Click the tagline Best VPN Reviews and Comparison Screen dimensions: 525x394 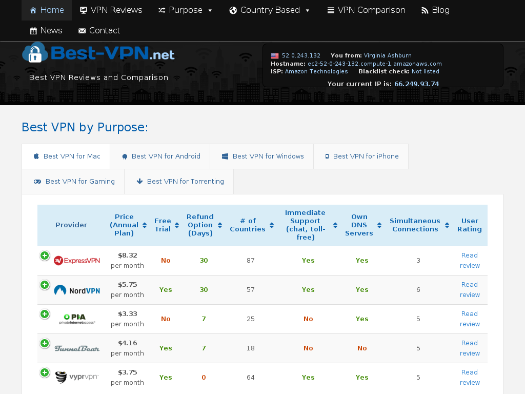point(98,77)
